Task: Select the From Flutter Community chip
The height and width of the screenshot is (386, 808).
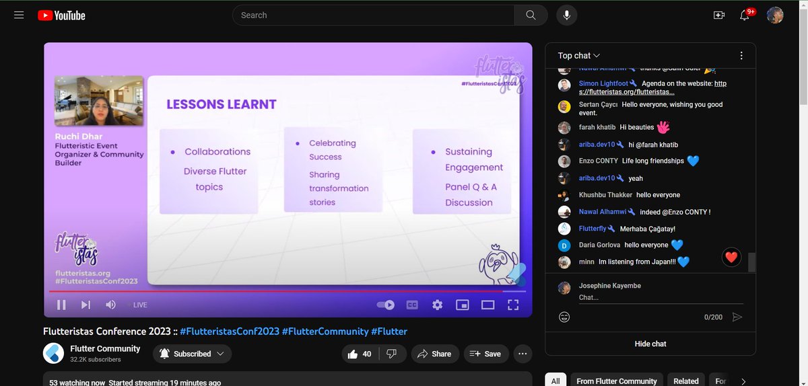Action: tap(617, 381)
